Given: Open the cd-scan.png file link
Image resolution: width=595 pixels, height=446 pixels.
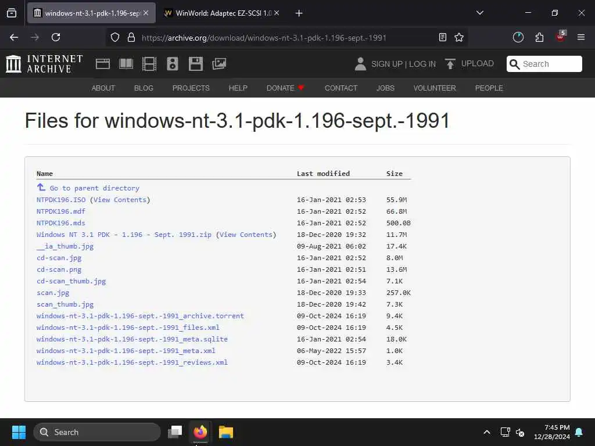Looking at the screenshot, I should 59,269.
